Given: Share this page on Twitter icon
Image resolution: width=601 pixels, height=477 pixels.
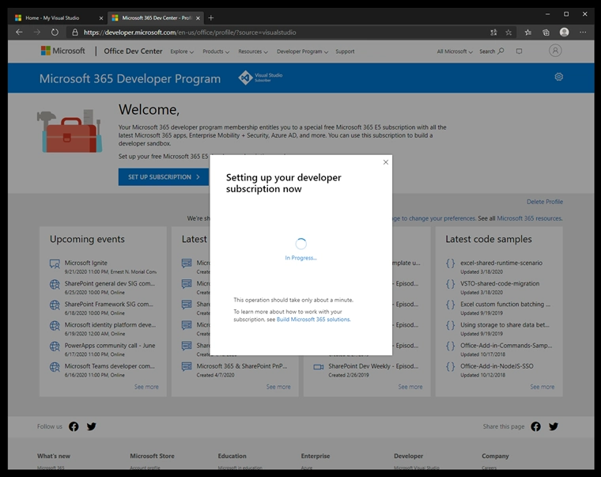Looking at the screenshot, I should pyautogui.click(x=554, y=426).
